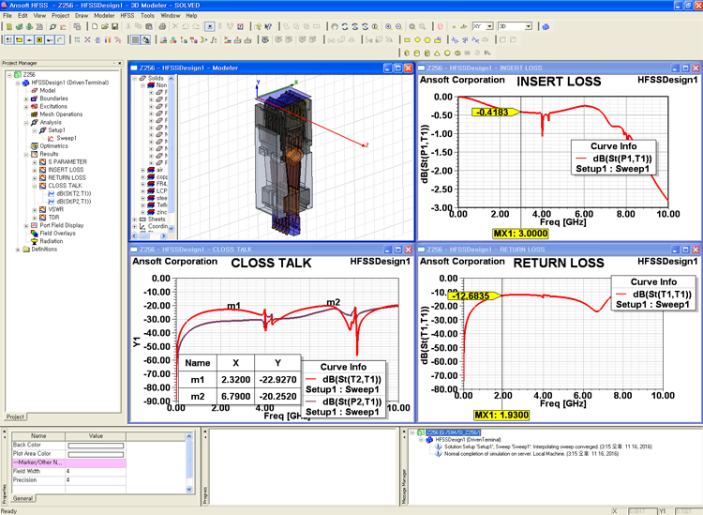Switch to the Project tab
The image size is (703, 515).
(x=15, y=417)
